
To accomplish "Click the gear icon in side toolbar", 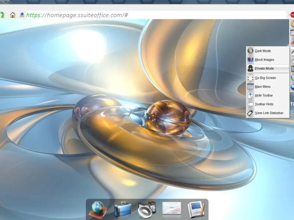I will coord(292,60).
